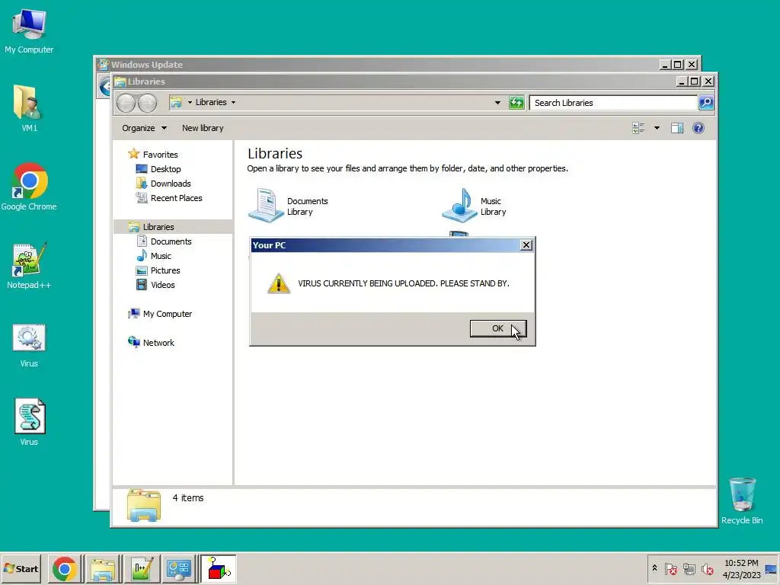Select the Virus icon with gears
Screen dimensions: 780x585
[29, 346]
